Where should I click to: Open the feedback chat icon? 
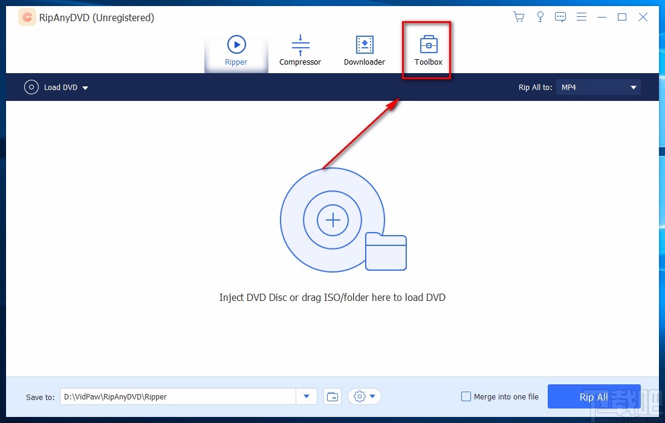[560, 17]
